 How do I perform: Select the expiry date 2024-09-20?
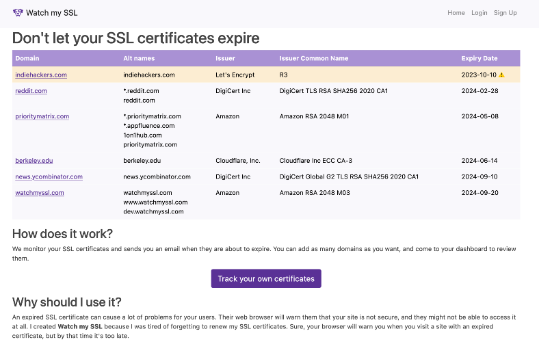coord(480,193)
